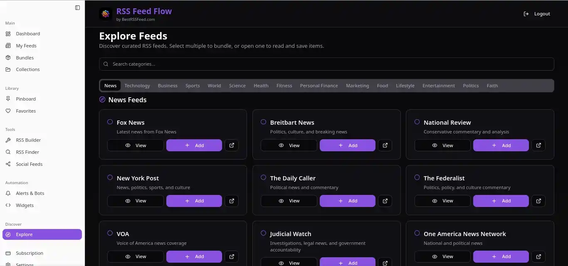568x266 pixels.
Task: Select the Breitbart News feed radio
Action: [263, 122]
